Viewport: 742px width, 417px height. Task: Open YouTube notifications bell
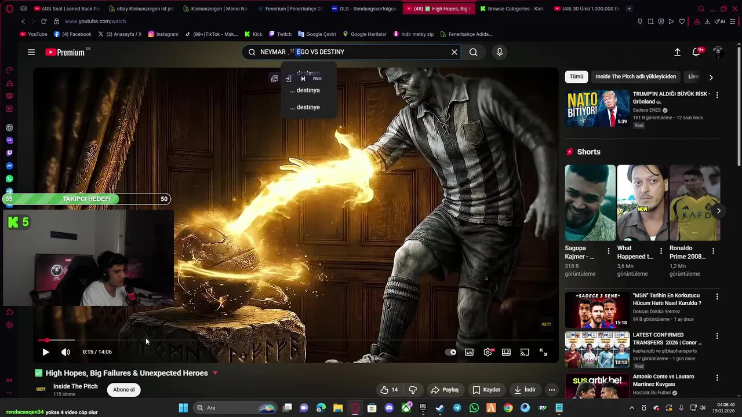click(x=697, y=52)
